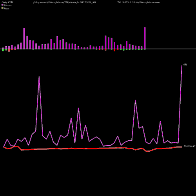Click the Price legend label
This screenshot has width=196, height=196.
click(6, 9)
